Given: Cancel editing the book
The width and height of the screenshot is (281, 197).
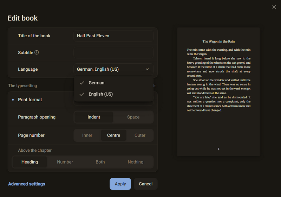Looking at the screenshot, I should [146, 184].
